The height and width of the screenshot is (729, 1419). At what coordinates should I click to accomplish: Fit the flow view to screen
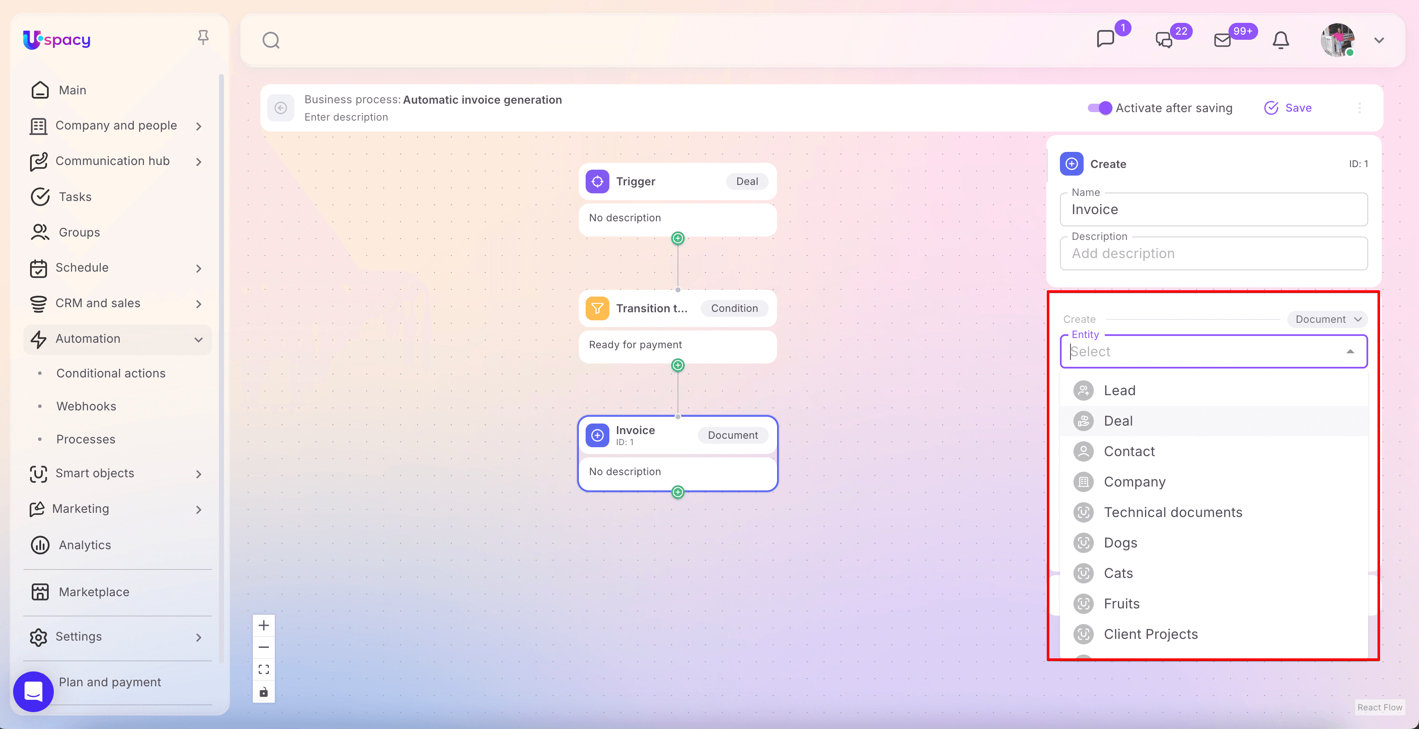coord(264,669)
